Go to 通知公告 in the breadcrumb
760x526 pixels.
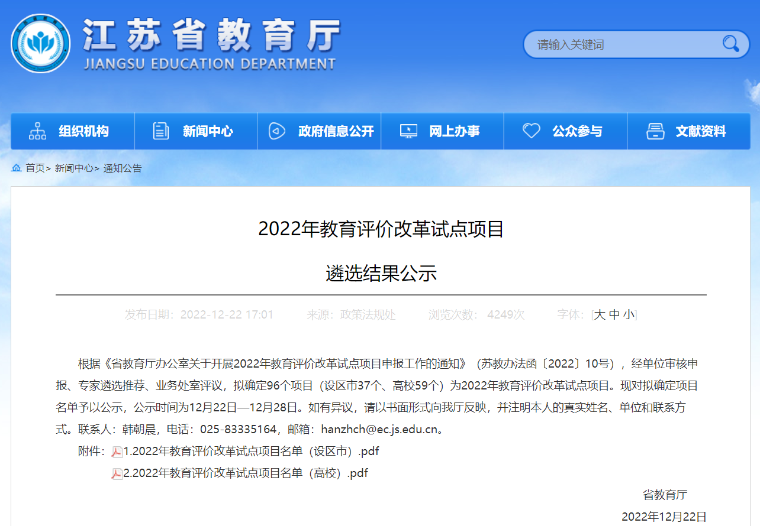point(123,168)
